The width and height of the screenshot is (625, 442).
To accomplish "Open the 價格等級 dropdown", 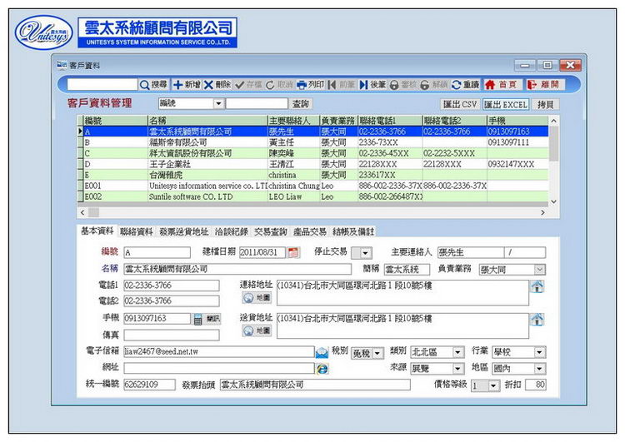I will pos(493,385).
